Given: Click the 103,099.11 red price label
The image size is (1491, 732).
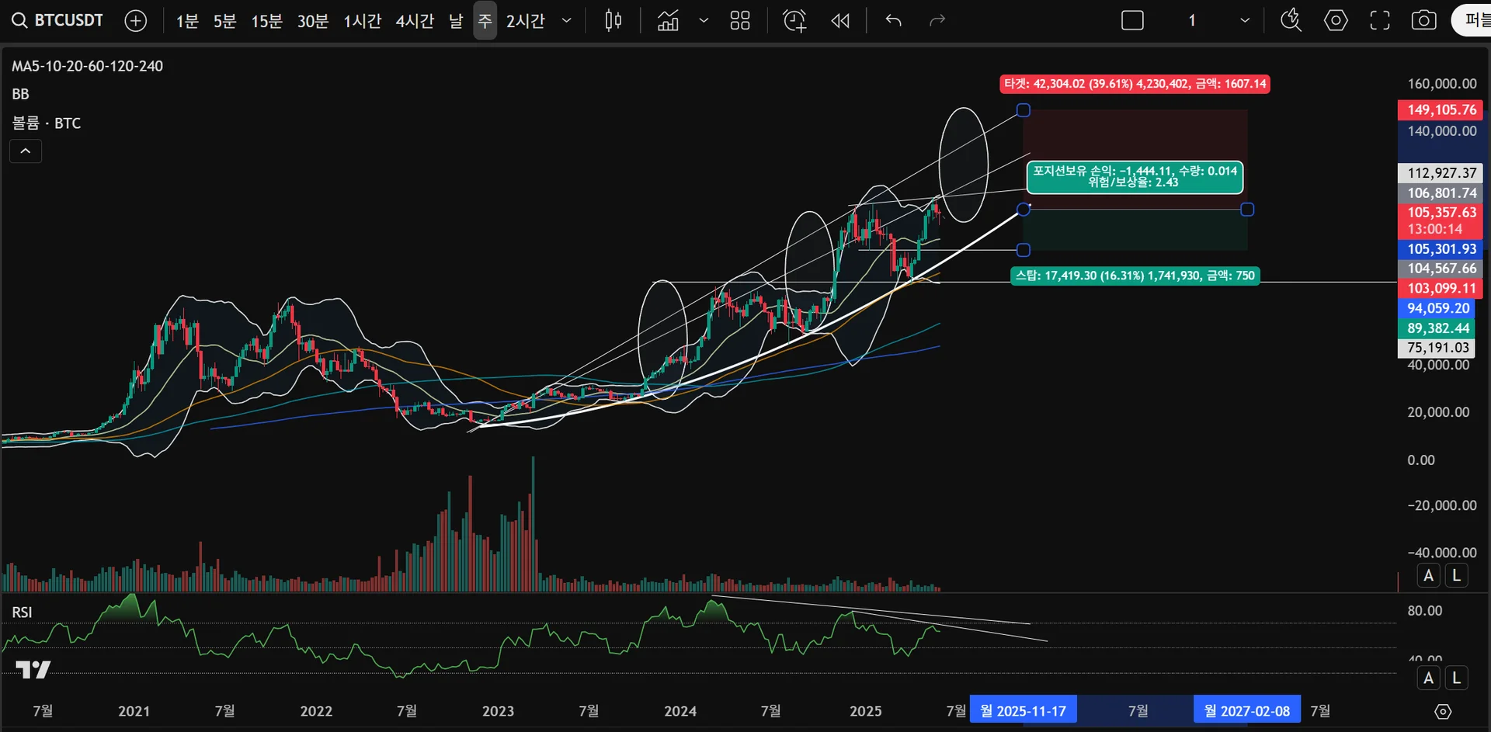Looking at the screenshot, I should [1441, 289].
